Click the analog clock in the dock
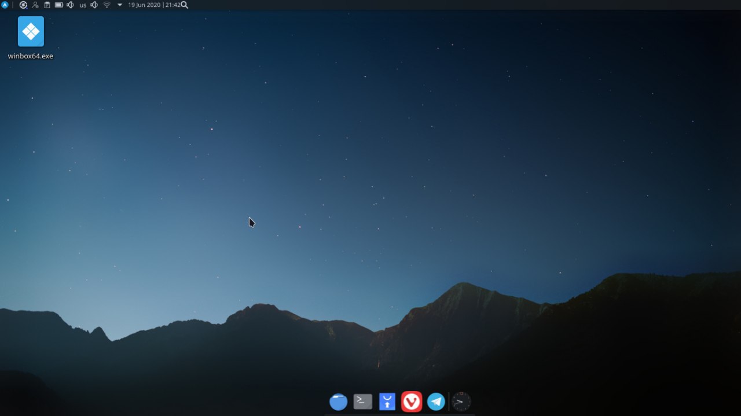This screenshot has width=741, height=416. point(461,402)
